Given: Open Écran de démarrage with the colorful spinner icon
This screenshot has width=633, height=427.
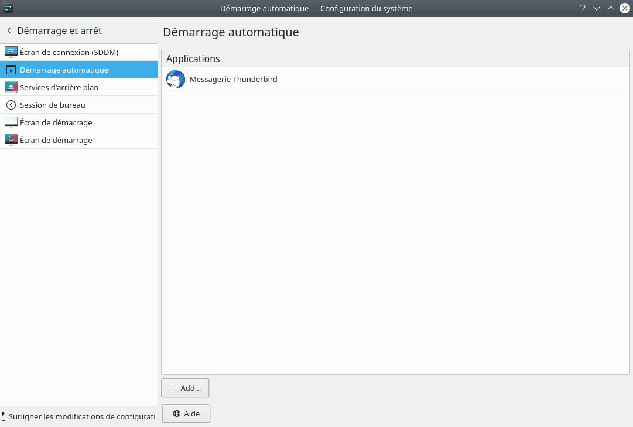Looking at the screenshot, I should point(11,140).
